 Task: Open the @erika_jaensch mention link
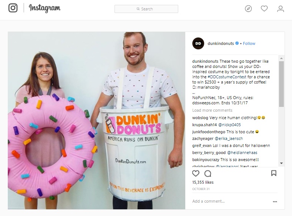(x=229, y=138)
